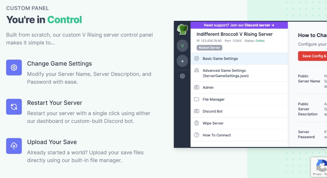Go to the Discord Bot page

(x=212, y=111)
